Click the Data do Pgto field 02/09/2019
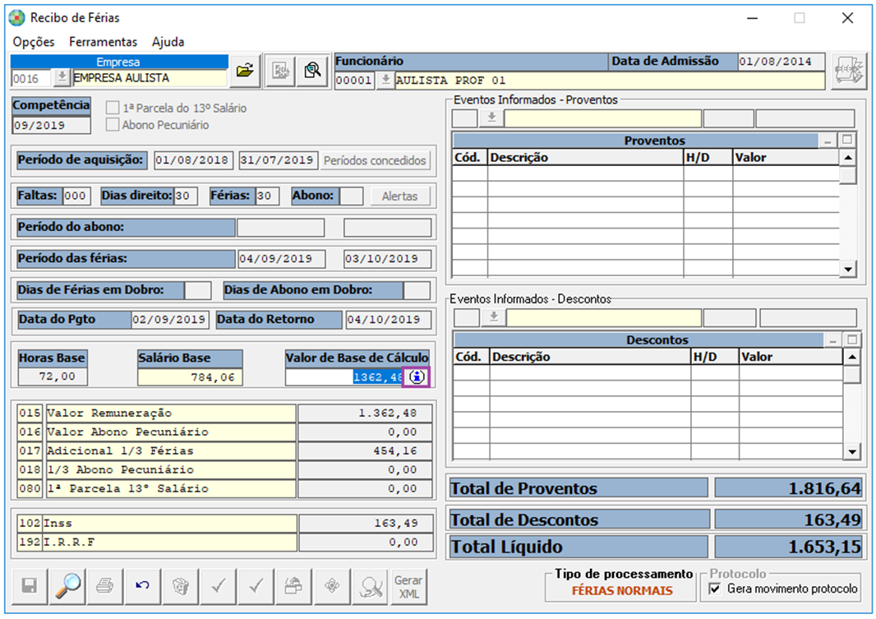The width and height of the screenshot is (876, 619). 170,320
